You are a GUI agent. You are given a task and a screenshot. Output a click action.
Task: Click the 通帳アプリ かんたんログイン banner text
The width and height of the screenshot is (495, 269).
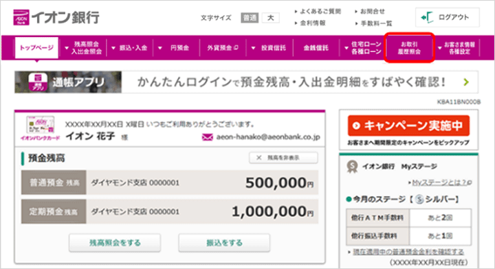(x=291, y=82)
